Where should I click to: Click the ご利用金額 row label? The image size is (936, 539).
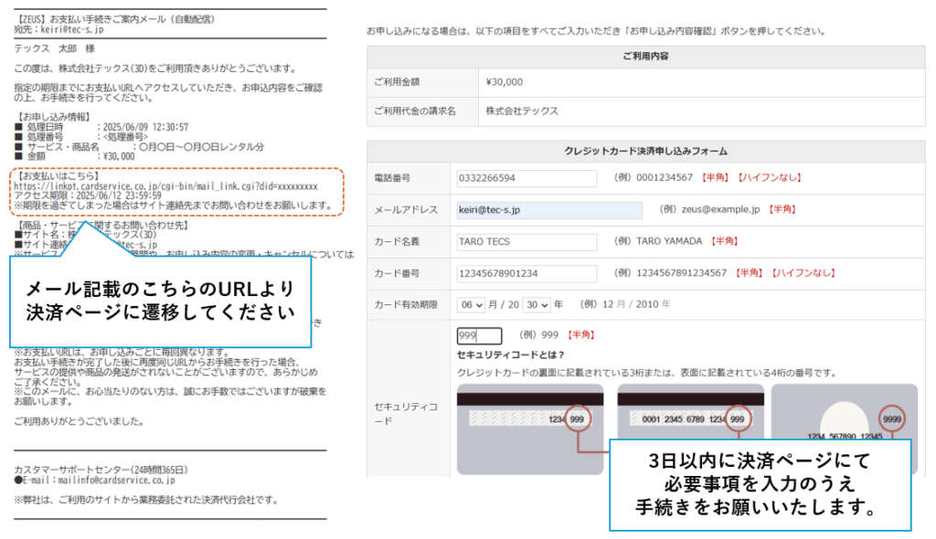(397, 82)
